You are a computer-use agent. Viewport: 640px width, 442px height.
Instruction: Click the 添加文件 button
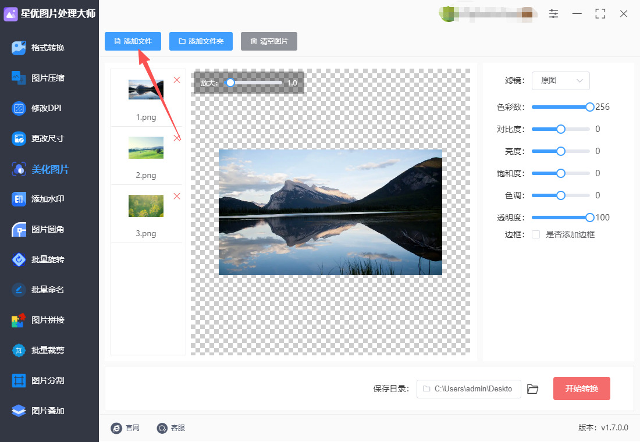[133, 41]
